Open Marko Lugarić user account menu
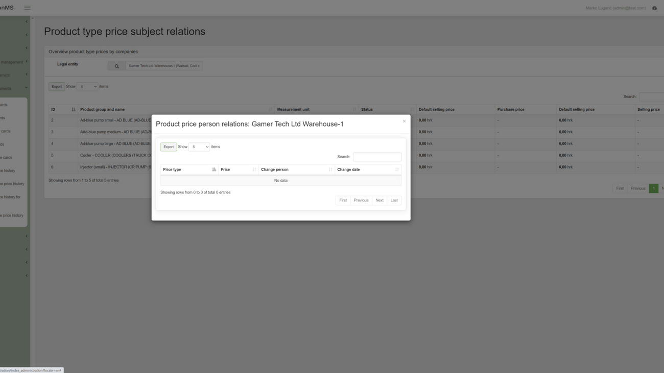 coord(615,8)
